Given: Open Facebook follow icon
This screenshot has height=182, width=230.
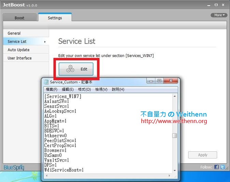Looking at the screenshot, I should click(216, 167).
